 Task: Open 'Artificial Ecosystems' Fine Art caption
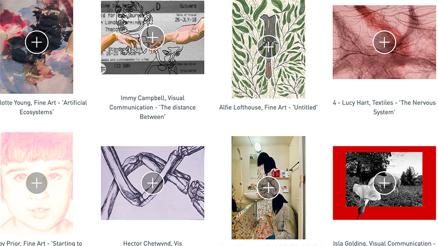[x=43, y=108]
